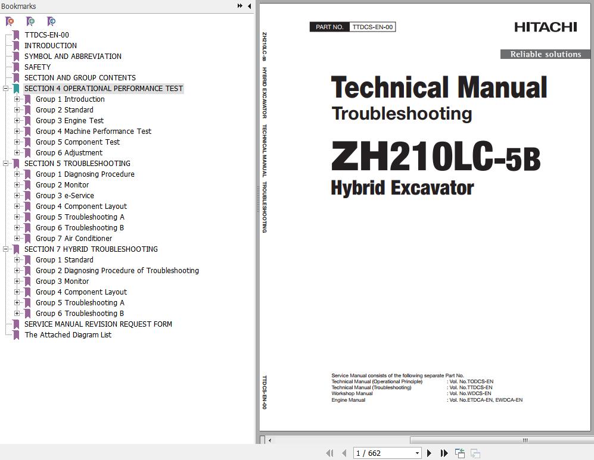Open SERVICE MANUAL REVISION REQUEST FORM bookmark
Screen dimensions: 594x460
[98, 324]
